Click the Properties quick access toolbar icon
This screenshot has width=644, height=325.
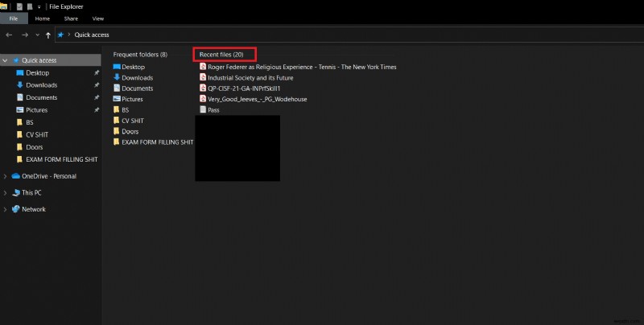pos(19,6)
